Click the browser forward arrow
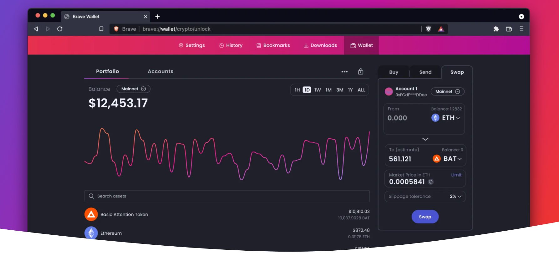This screenshot has width=559, height=261. 48,29
